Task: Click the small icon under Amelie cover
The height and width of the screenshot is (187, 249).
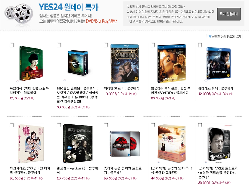Action: (x=18, y=81)
